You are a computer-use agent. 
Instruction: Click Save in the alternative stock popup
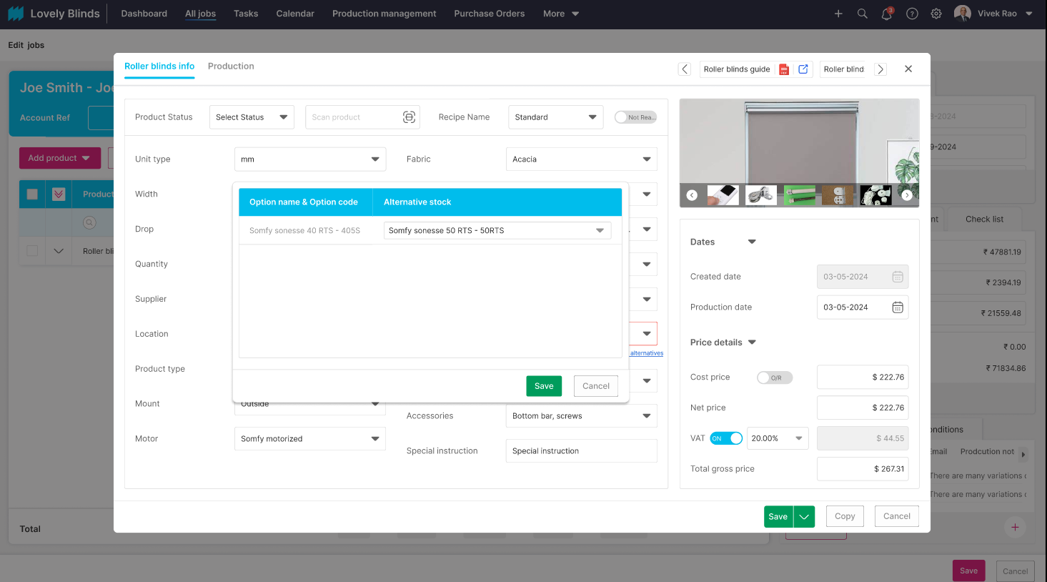point(544,386)
